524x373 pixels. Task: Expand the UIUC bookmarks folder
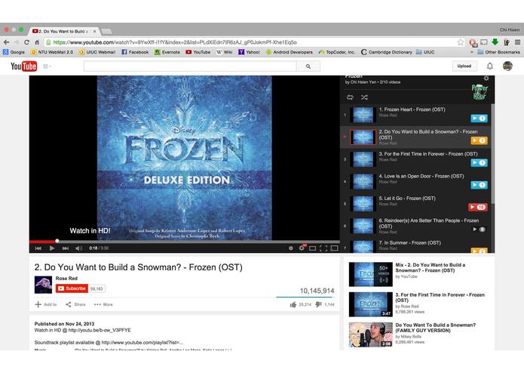[x=425, y=52]
